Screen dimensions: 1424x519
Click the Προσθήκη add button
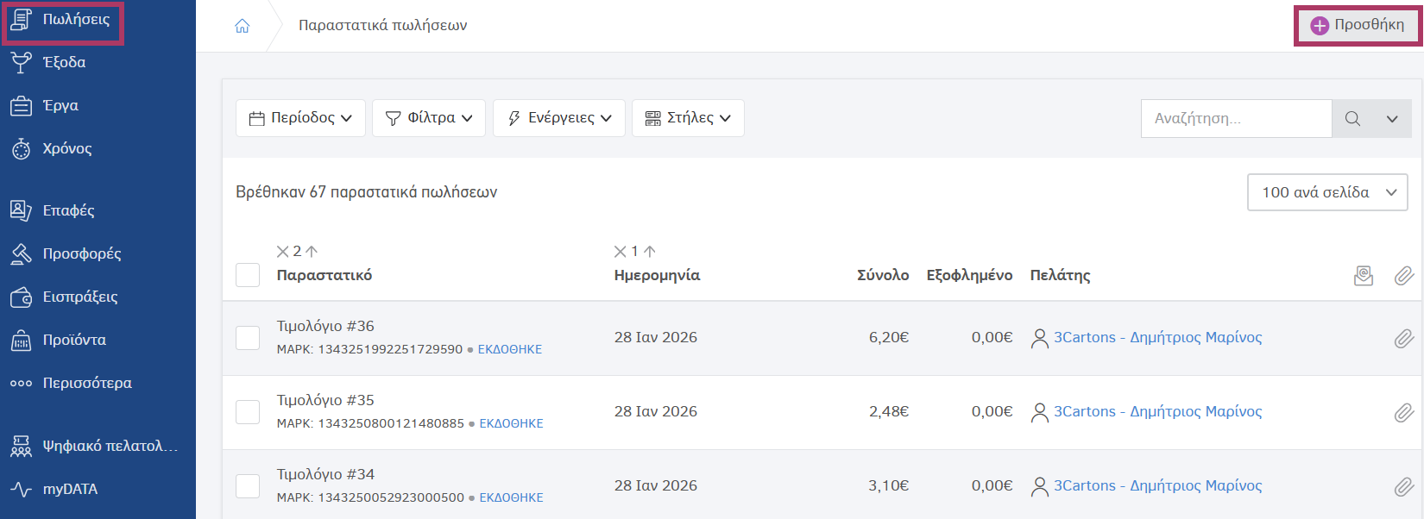click(x=1358, y=25)
